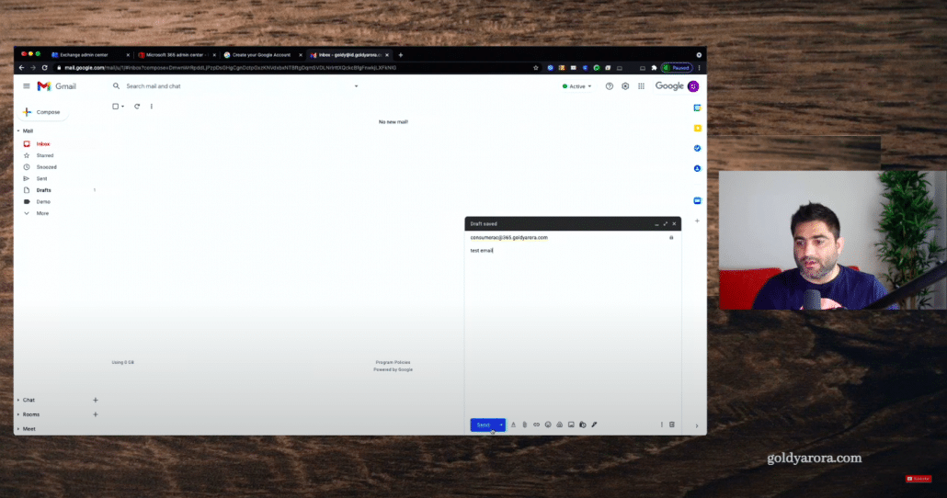Pop out compose to full screen
This screenshot has width=947, height=498.
pos(666,224)
